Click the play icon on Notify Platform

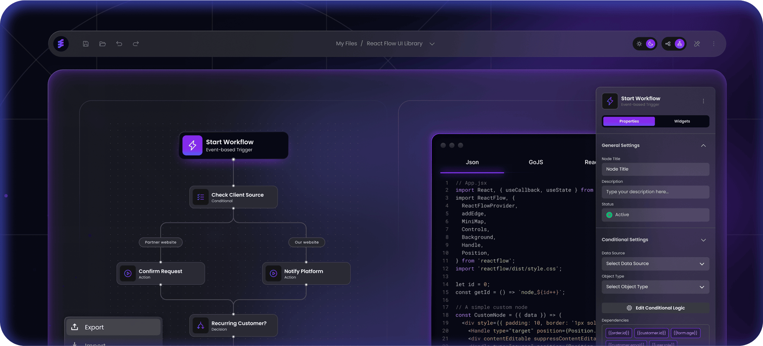point(273,274)
